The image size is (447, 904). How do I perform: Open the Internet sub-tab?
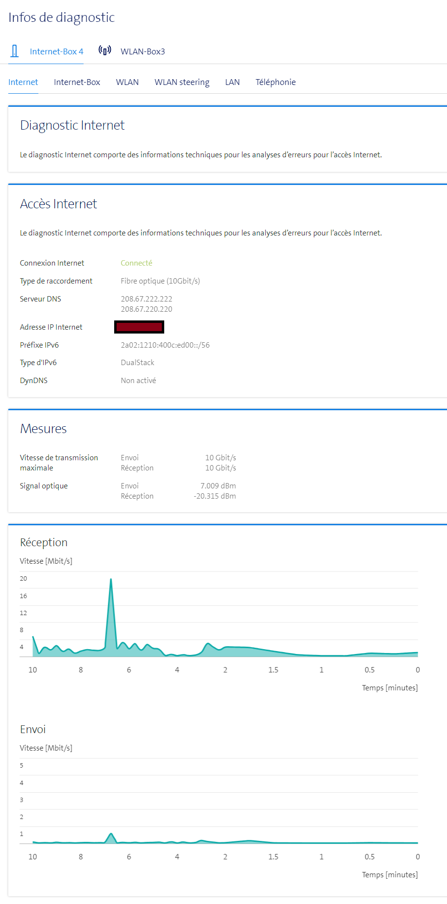pyautogui.click(x=23, y=82)
